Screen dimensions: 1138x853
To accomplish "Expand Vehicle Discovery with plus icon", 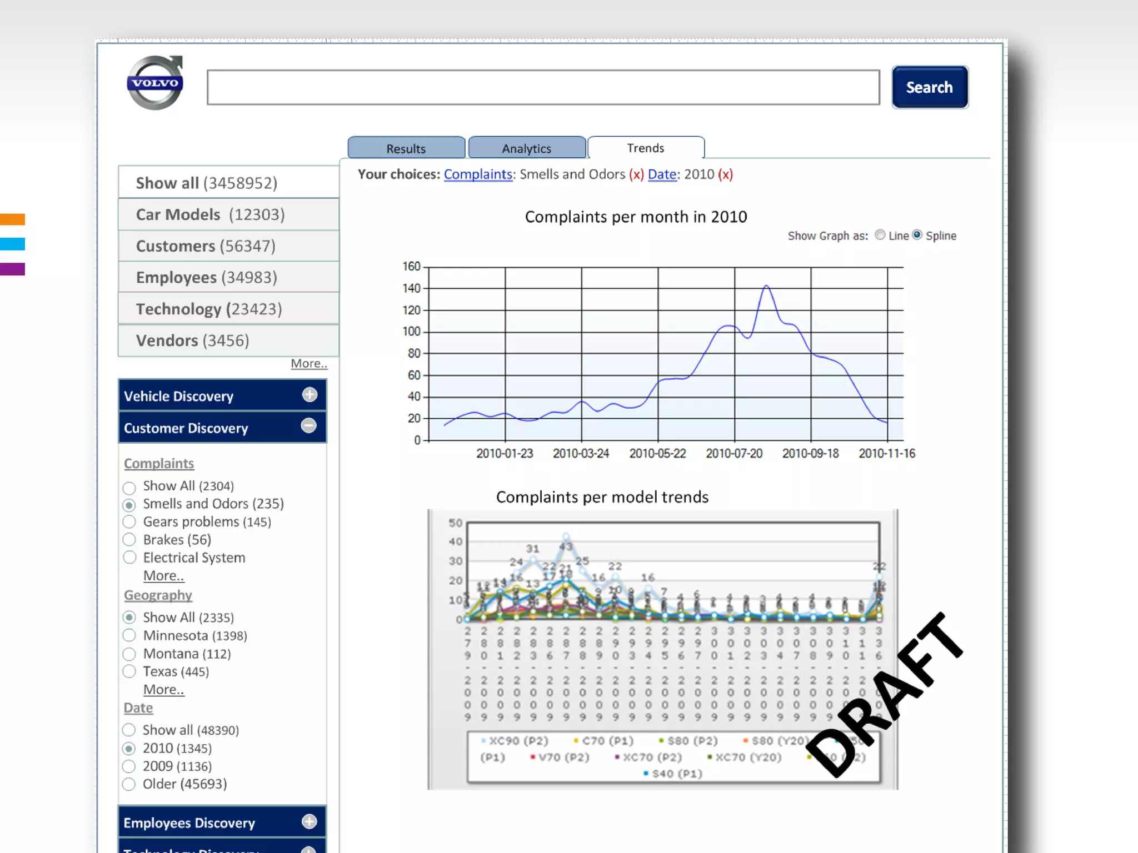I will click(310, 395).
